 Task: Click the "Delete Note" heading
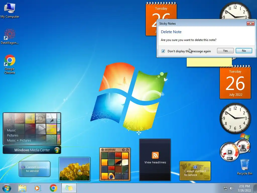171,32
